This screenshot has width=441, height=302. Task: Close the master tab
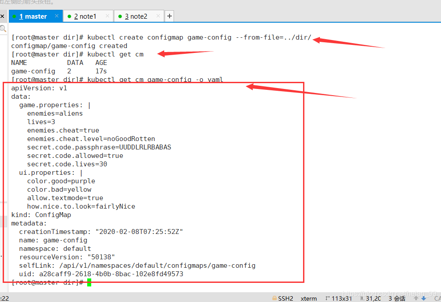[x=57, y=16]
